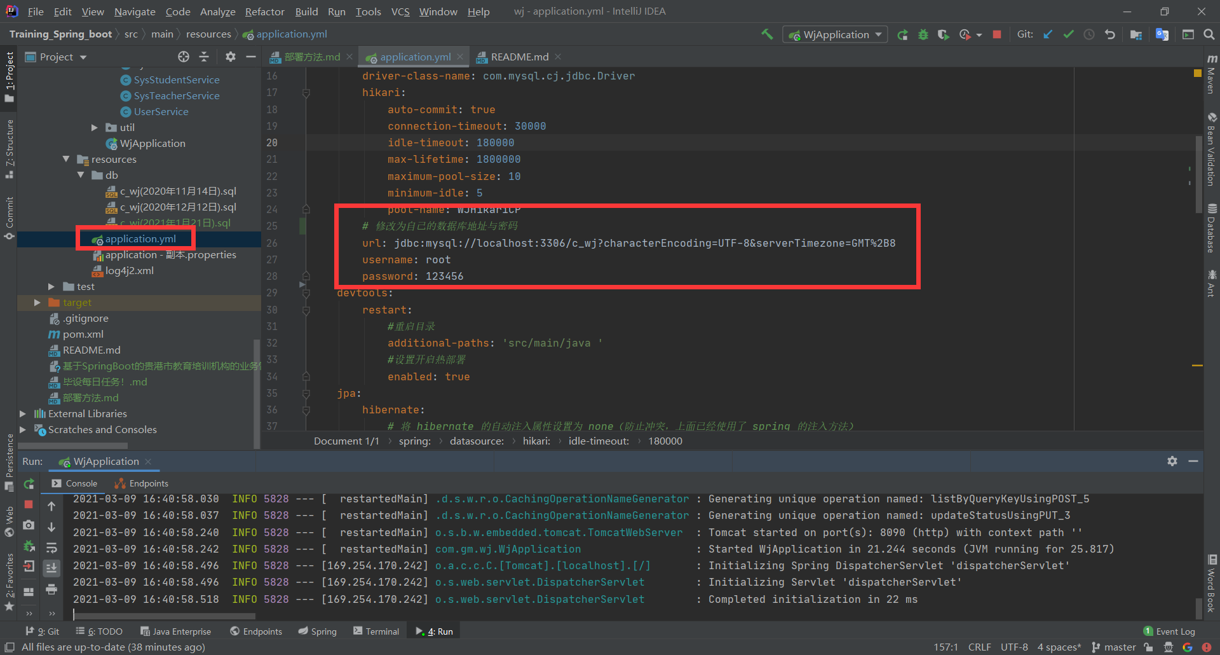Toggle soft-wrap in the console
The width and height of the screenshot is (1220, 655).
51,548
